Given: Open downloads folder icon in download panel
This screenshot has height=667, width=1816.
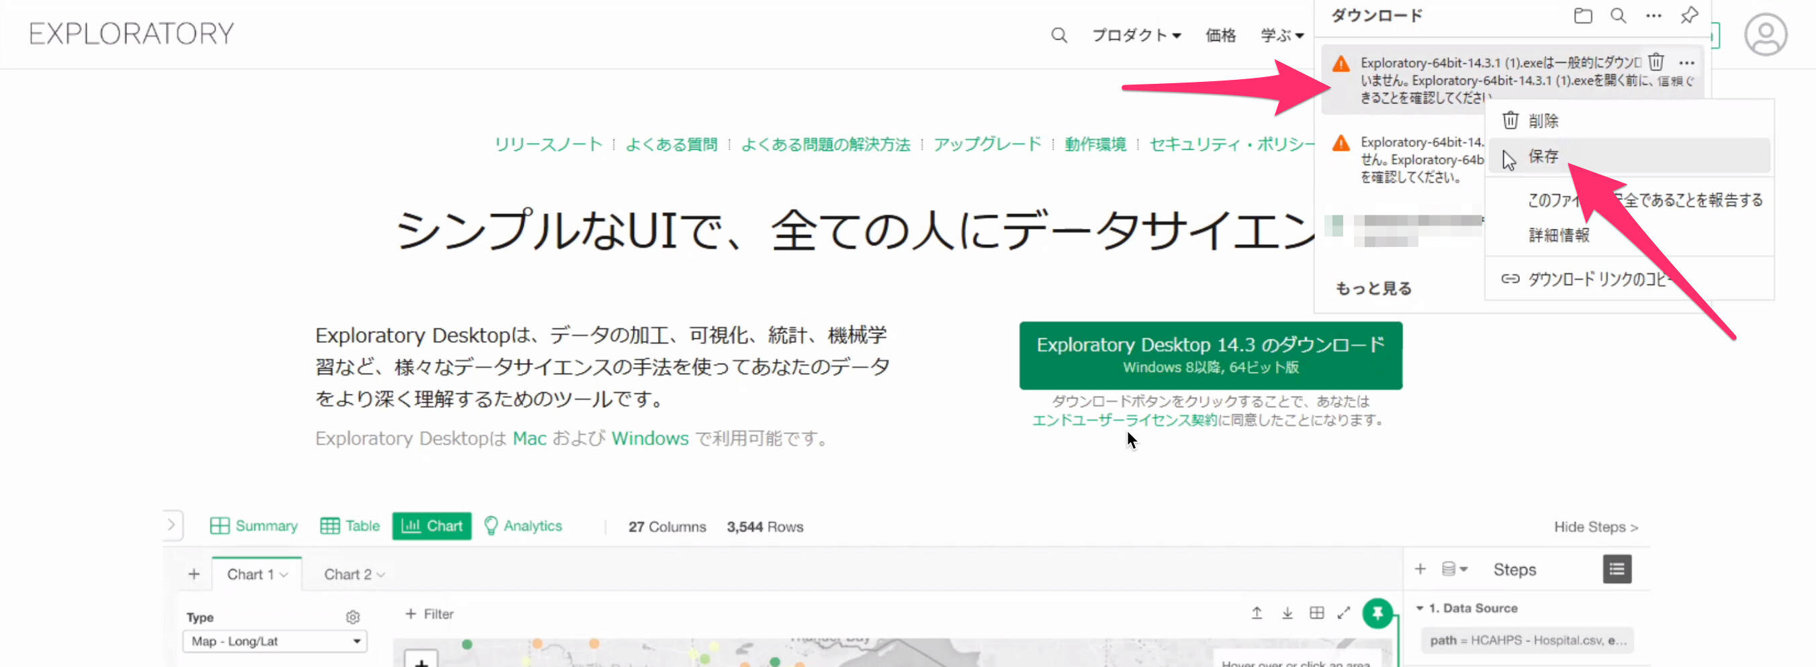Looking at the screenshot, I should 1583,15.
